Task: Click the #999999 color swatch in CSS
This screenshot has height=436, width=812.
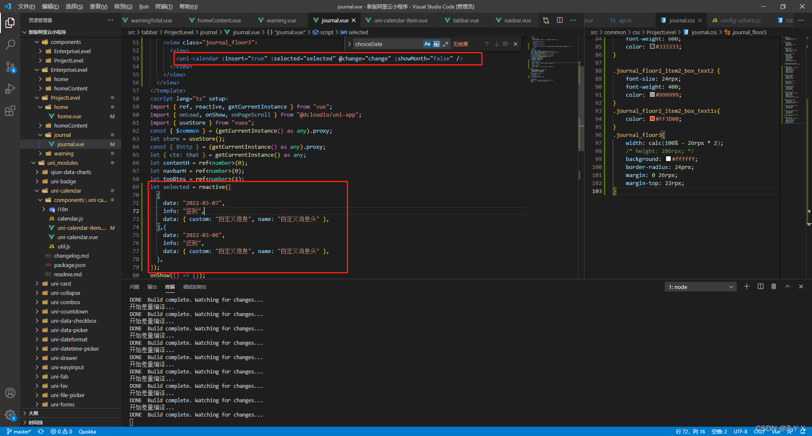Action: (652, 95)
